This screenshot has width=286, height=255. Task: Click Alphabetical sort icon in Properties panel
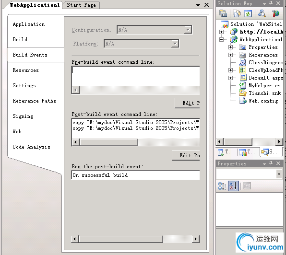click(x=233, y=186)
